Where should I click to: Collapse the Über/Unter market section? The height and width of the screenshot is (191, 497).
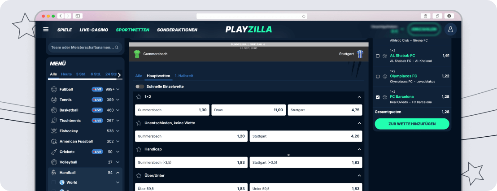359,175
